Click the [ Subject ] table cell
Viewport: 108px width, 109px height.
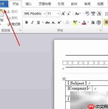point(87,83)
